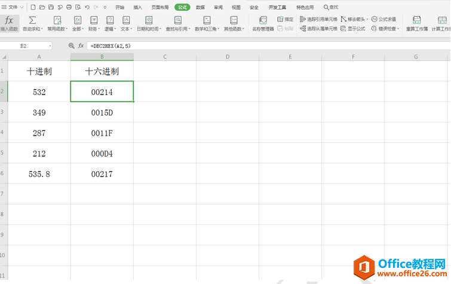Screen dimensions: 451x284
Task: Click Evaluate Formula (公式求值) icon
Action: point(383,19)
